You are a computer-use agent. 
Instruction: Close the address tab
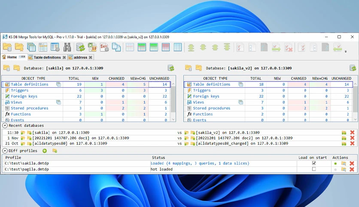(x=91, y=57)
